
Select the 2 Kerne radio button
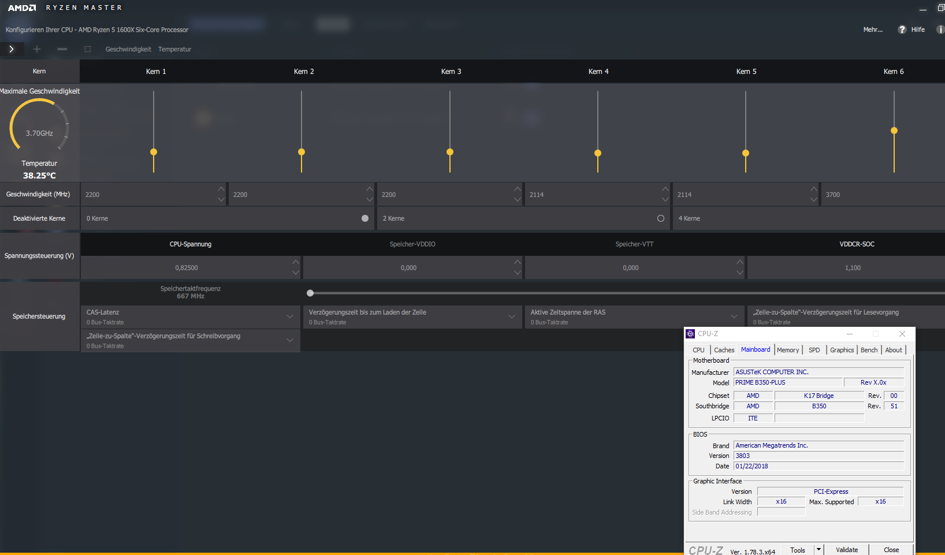661,218
